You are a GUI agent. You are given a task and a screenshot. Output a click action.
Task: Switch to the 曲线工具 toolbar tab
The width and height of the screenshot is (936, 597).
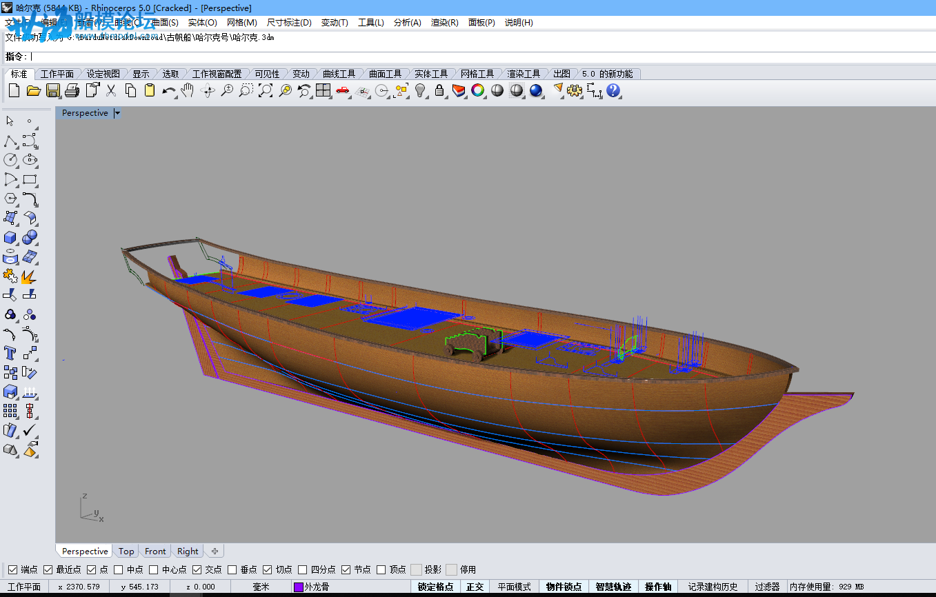pyautogui.click(x=339, y=74)
